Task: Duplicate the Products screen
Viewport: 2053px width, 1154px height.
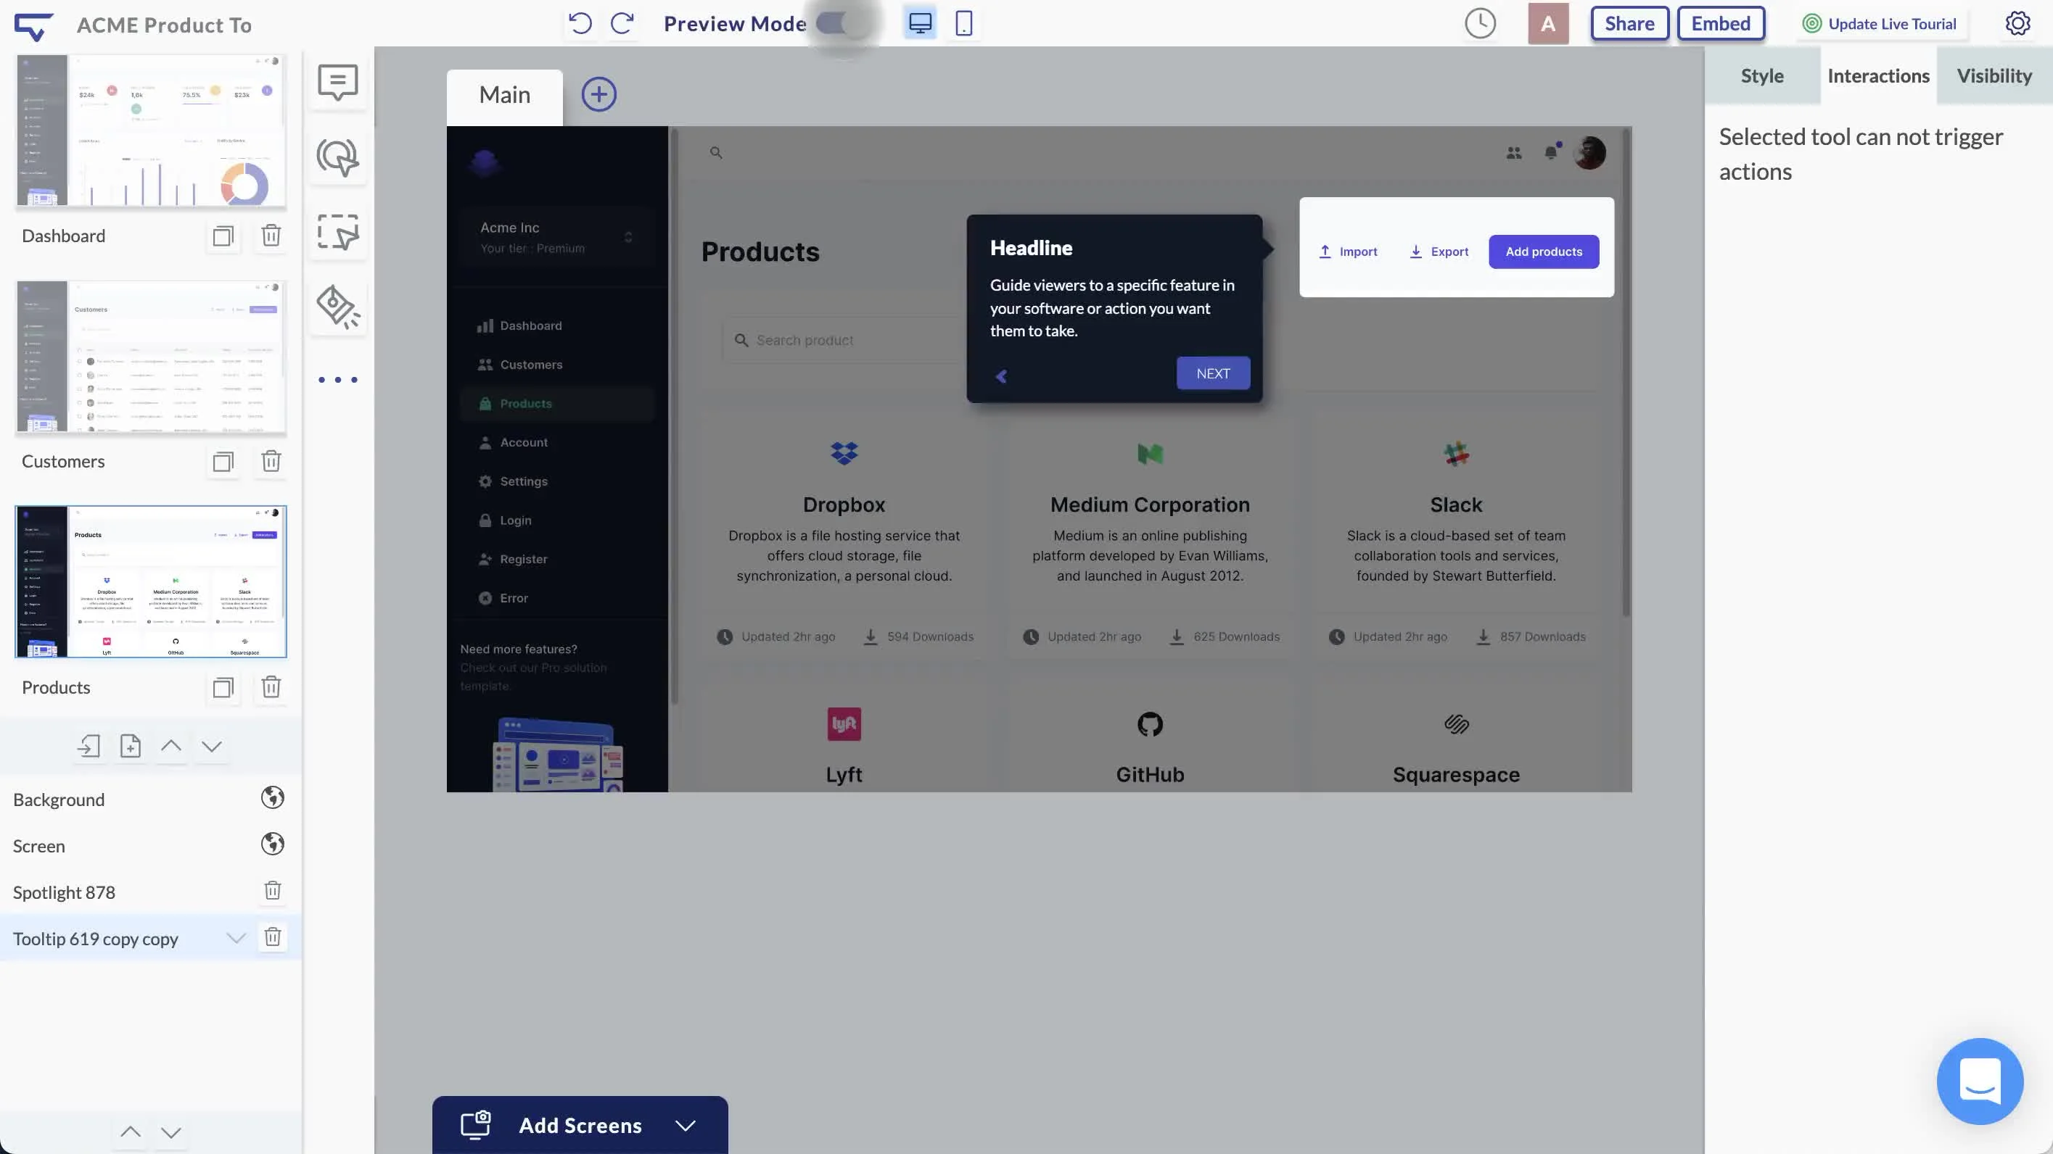Action: tap(223, 687)
